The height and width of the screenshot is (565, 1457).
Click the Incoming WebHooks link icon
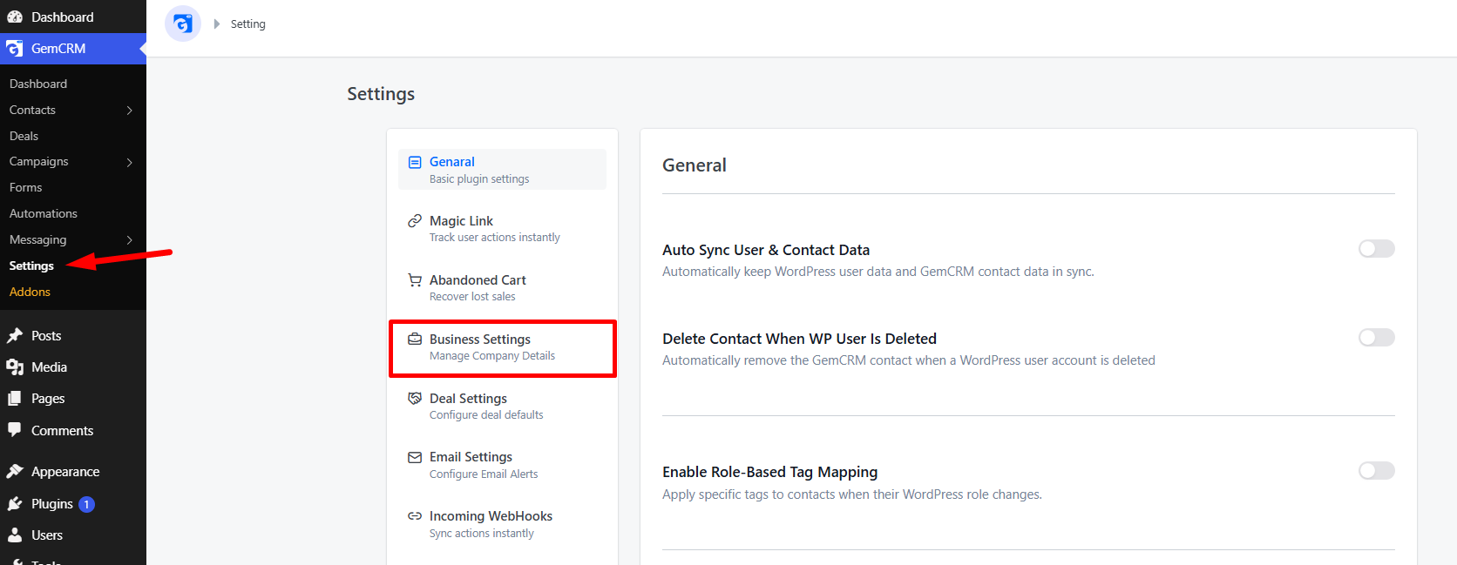click(x=415, y=516)
